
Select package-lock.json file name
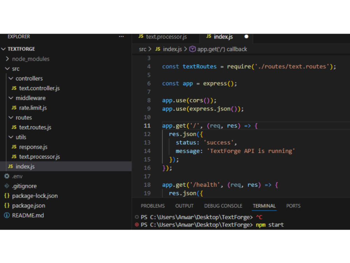35,196
